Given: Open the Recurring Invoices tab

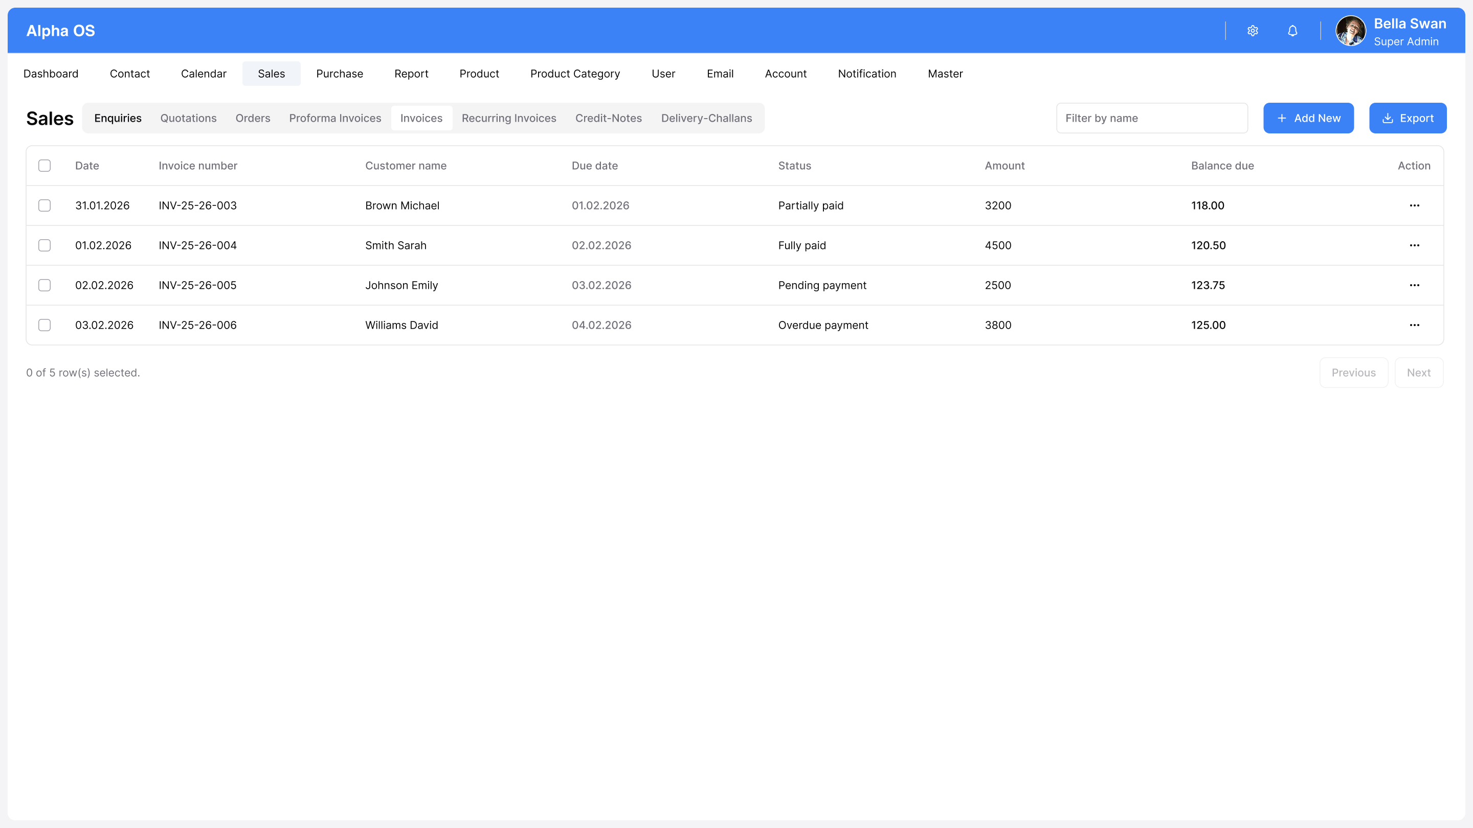Looking at the screenshot, I should click(x=508, y=118).
